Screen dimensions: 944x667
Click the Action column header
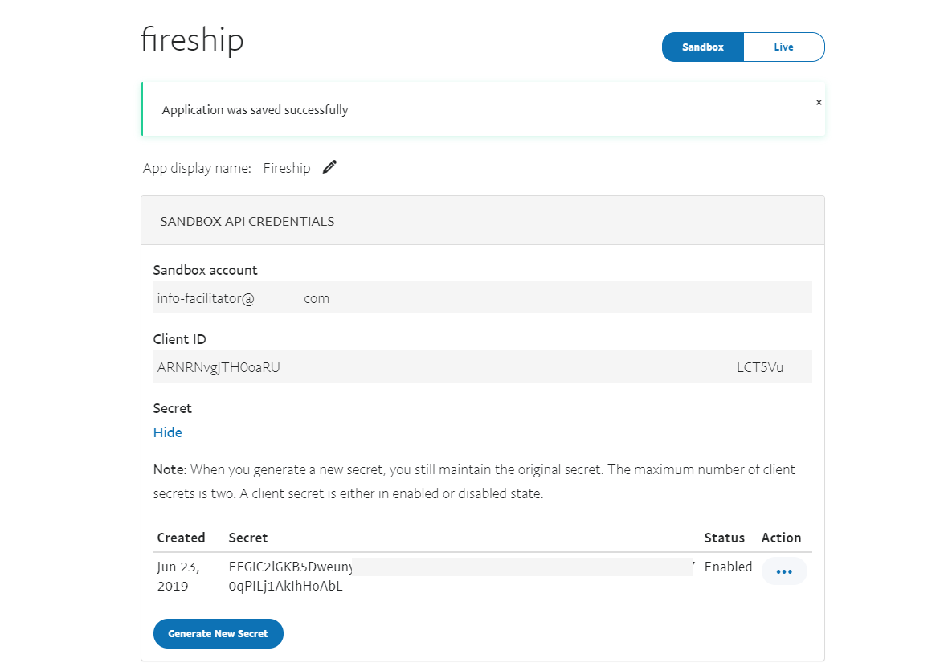[781, 537]
